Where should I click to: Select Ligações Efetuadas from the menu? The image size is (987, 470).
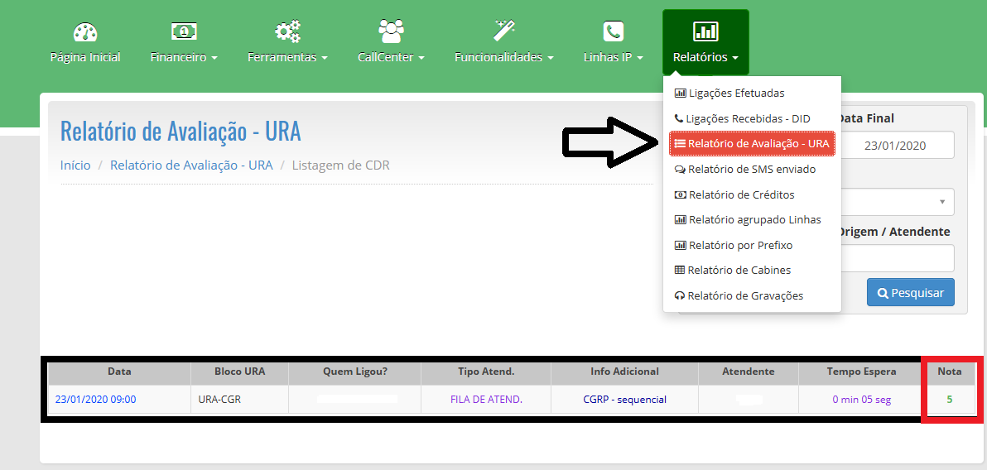coord(736,94)
